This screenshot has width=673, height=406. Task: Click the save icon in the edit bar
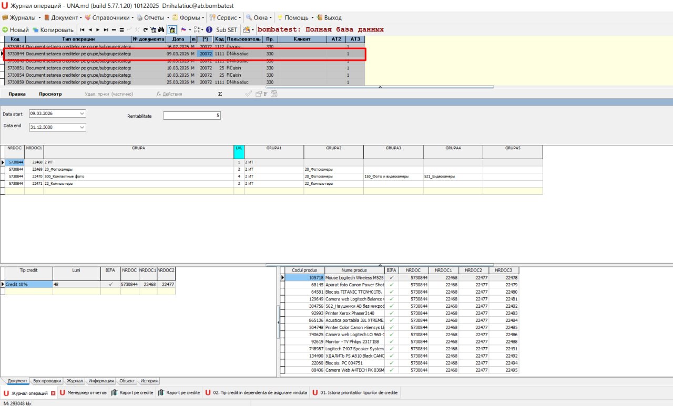[x=274, y=94]
